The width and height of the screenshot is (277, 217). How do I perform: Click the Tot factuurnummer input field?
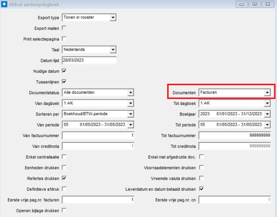[235, 136]
